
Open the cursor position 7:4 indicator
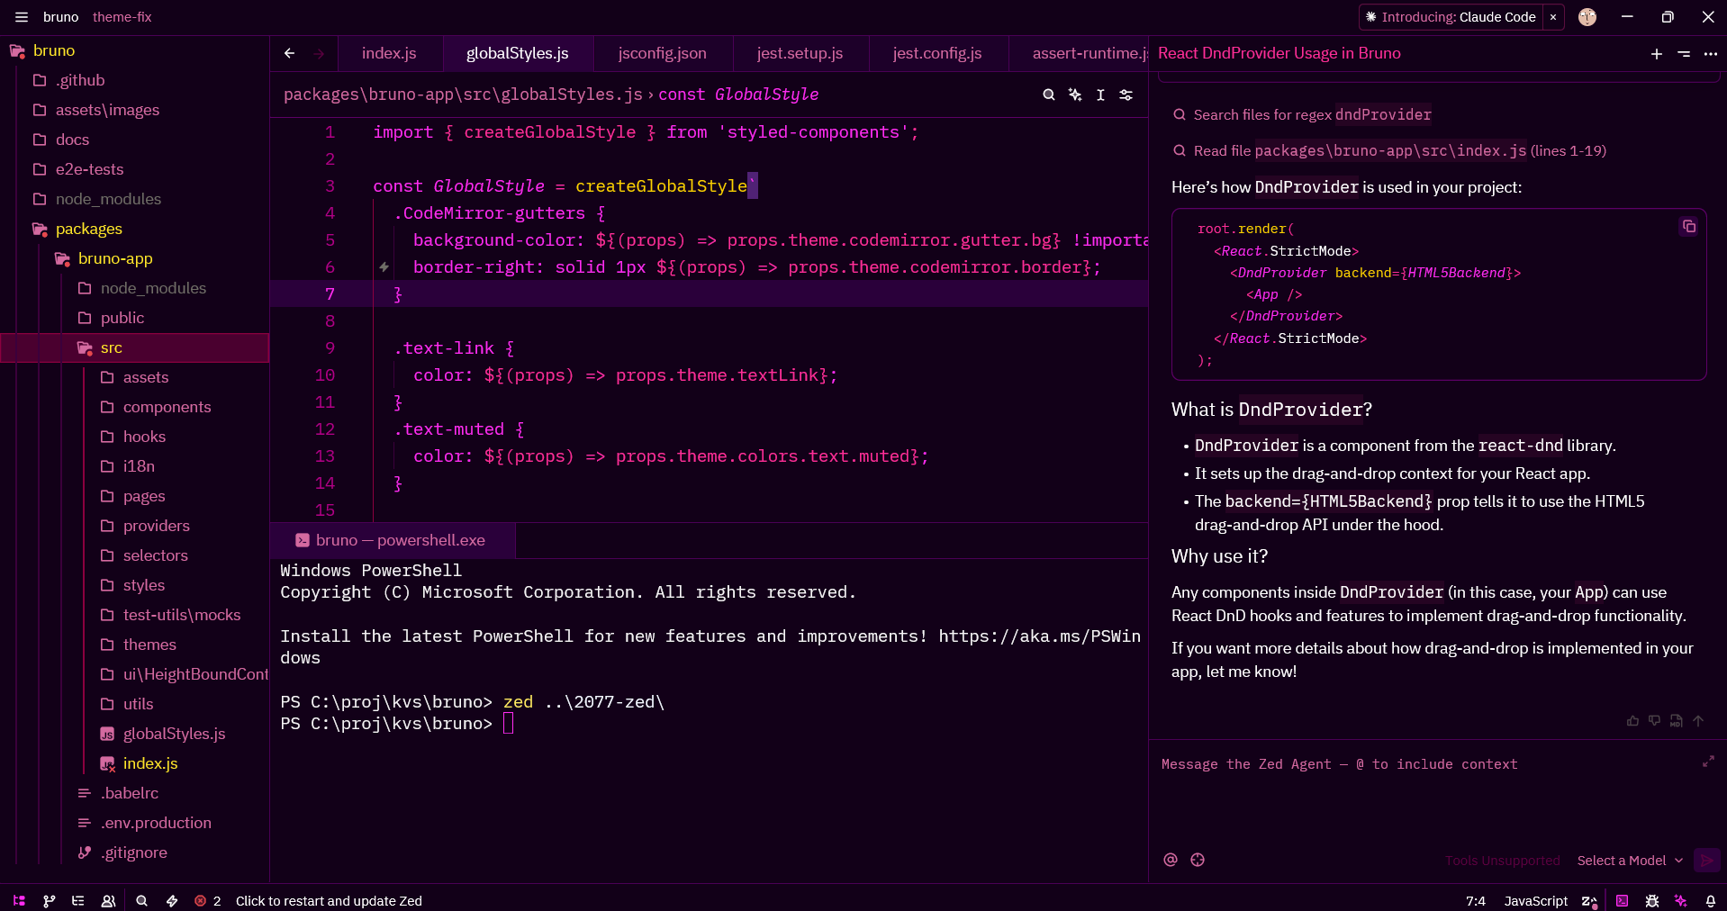(x=1475, y=900)
